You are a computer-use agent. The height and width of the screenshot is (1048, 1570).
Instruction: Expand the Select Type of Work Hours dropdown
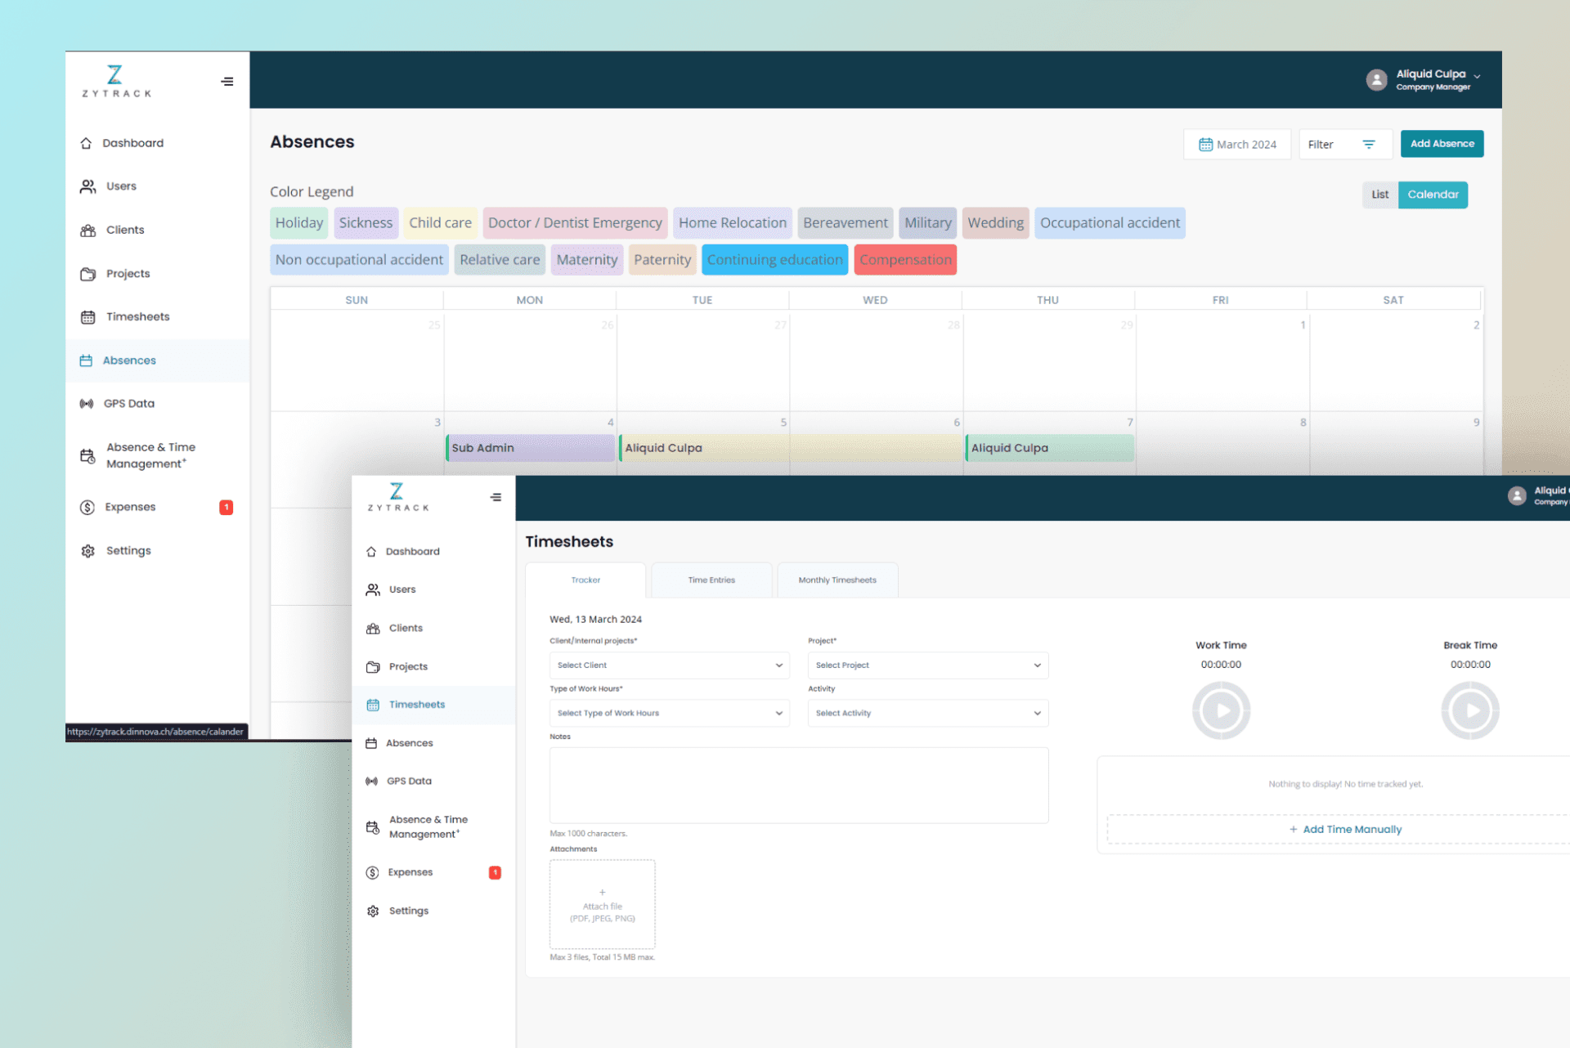(x=669, y=713)
